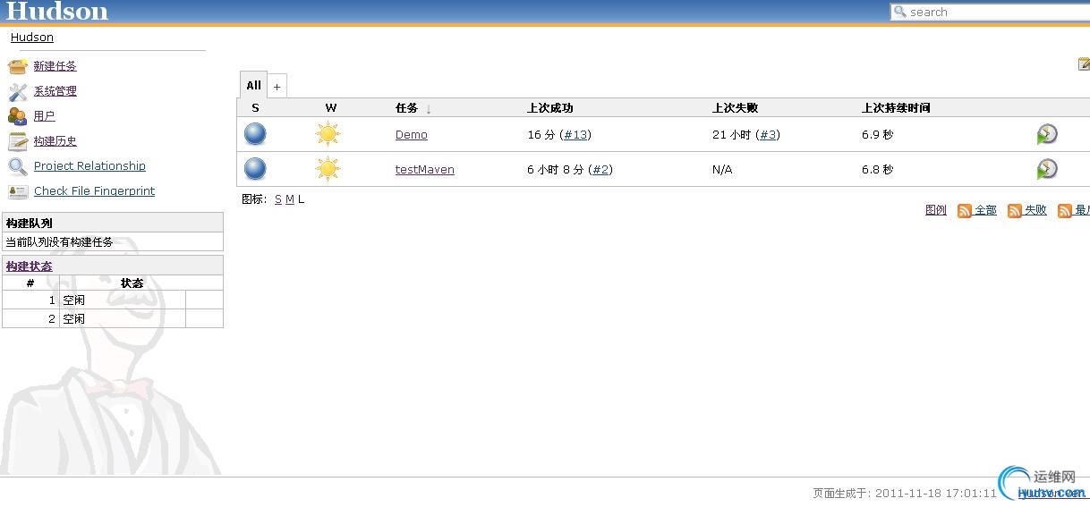Click the blue status ball for testMaven
Image resolution: width=1090 pixels, height=507 pixels.
(255, 169)
